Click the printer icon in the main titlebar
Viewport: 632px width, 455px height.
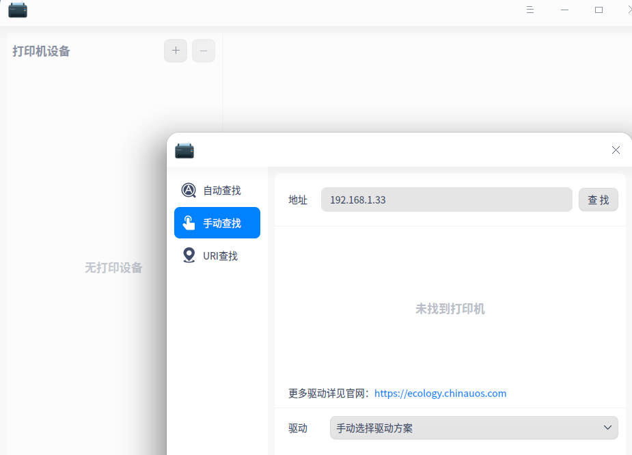point(17,10)
